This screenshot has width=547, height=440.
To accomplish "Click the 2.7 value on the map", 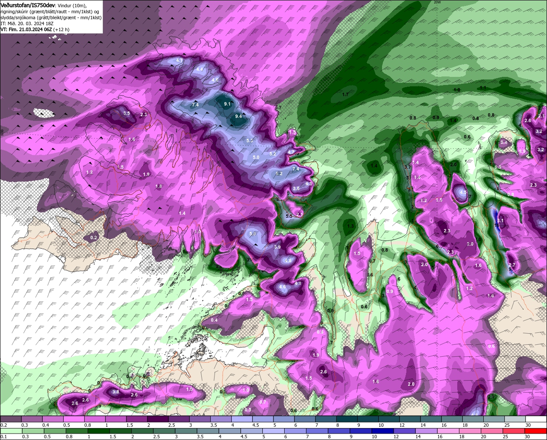I will [x=512, y=265].
